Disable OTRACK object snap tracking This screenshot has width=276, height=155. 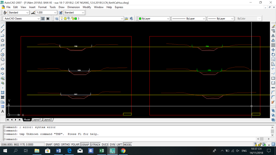tap(95, 145)
